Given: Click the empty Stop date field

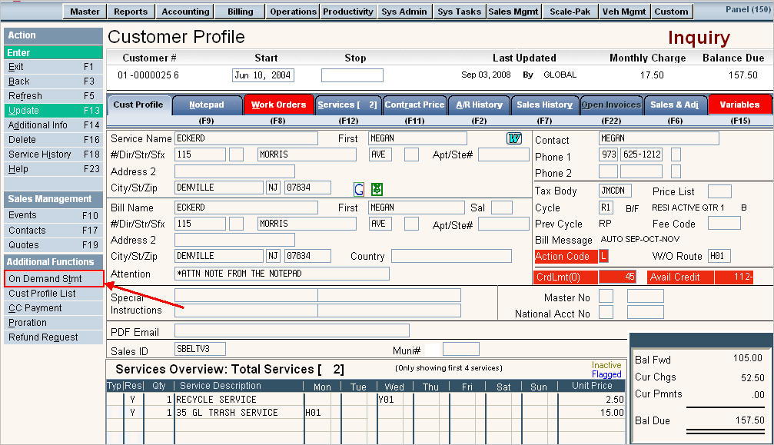Looking at the screenshot, I should pyautogui.click(x=352, y=75).
